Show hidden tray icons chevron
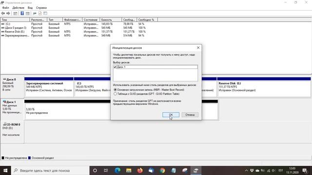This screenshot has width=312, height=175. coord(246,171)
